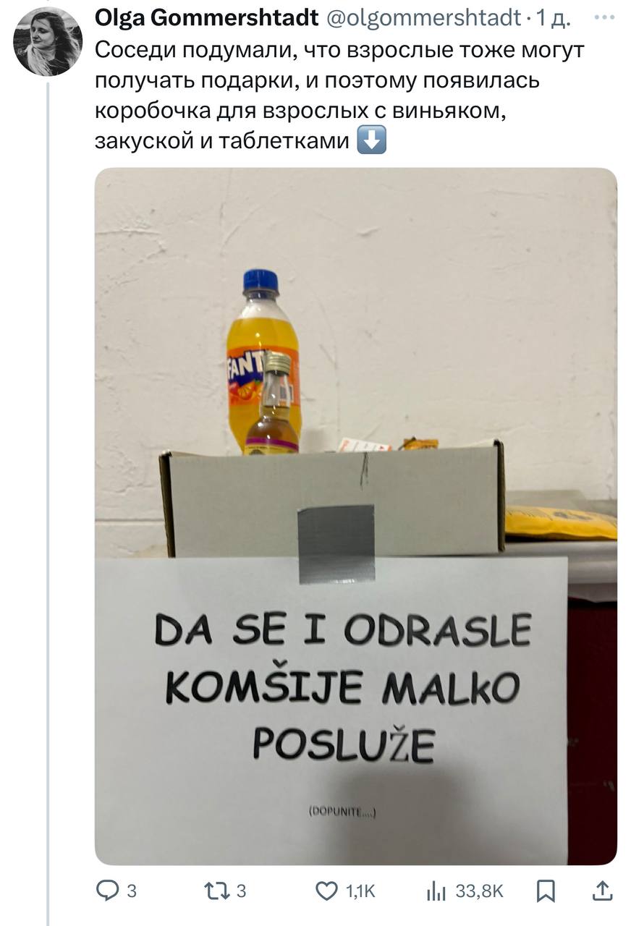This screenshot has width=631, height=926.
Task: Open the attached photo of the gift box
Action: pyautogui.click(x=356, y=517)
